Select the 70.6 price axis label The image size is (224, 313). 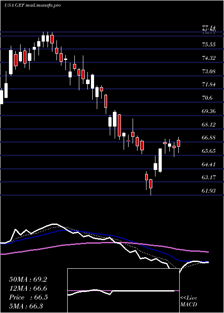(x=207, y=98)
